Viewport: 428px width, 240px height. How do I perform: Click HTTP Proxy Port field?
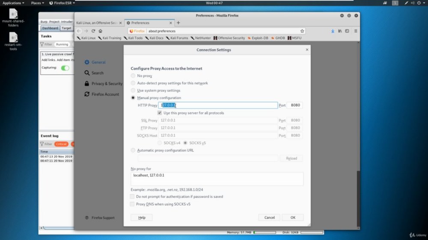pyautogui.click(x=295, y=105)
